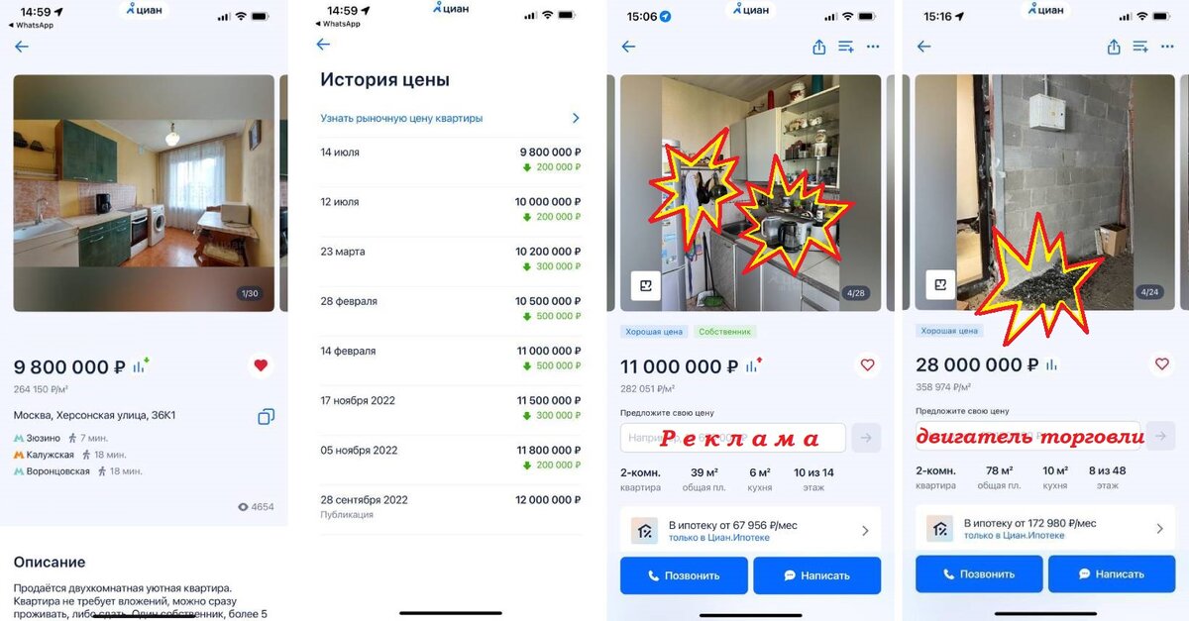Expand the Узнать рыночную цену квартиры chevron
The width and height of the screenshot is (1189, 621).
tap(576, 118)
